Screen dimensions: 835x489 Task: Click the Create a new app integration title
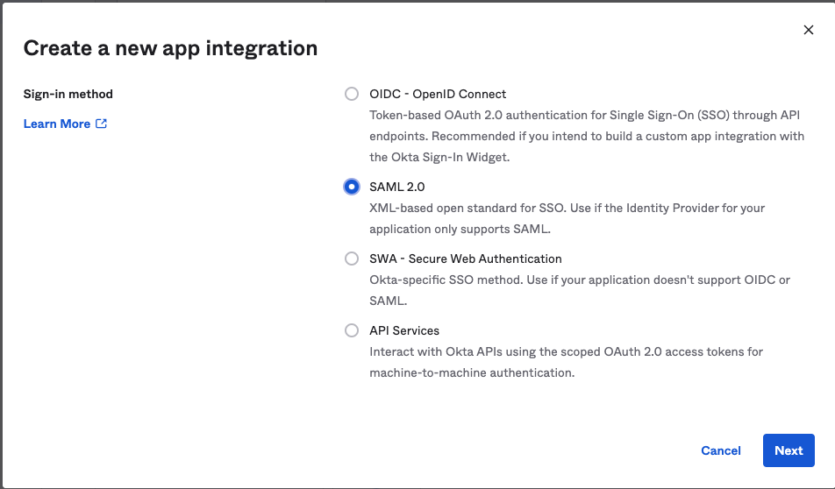(170, 48)
